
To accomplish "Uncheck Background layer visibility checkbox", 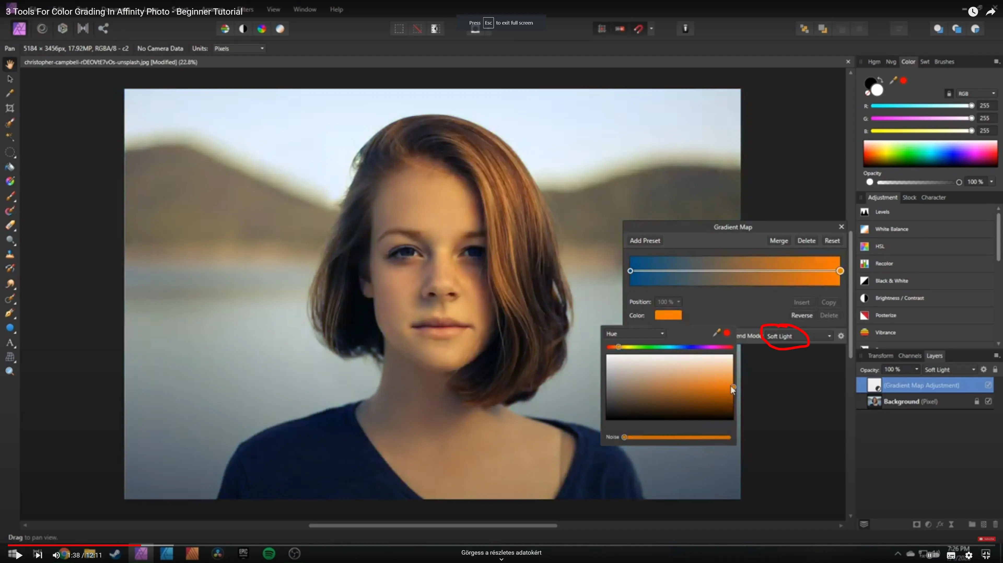I will [988, 401].
